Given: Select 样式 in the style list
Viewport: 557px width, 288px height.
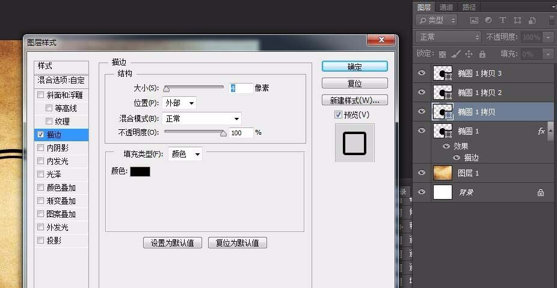Looking at the screenshot, I should (x=61, y=66).
